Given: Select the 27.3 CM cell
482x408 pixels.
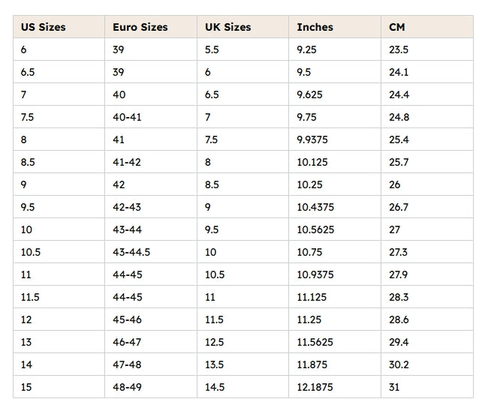Looking at the screenshot, I should point(427,252).
